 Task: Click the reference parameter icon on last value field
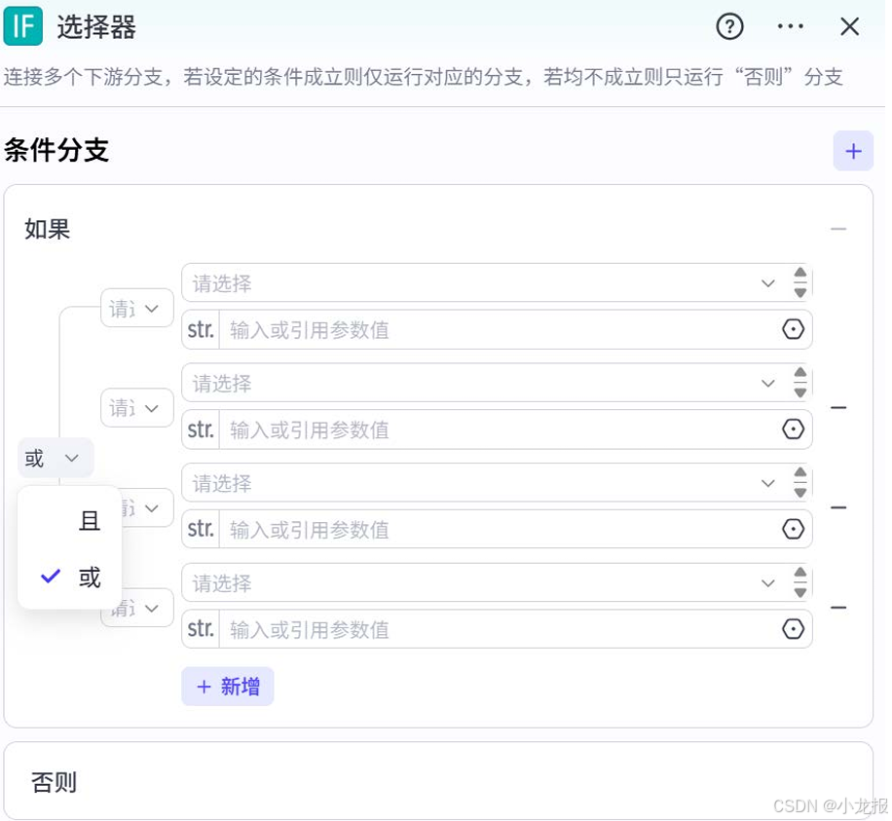tap(793, 629)
